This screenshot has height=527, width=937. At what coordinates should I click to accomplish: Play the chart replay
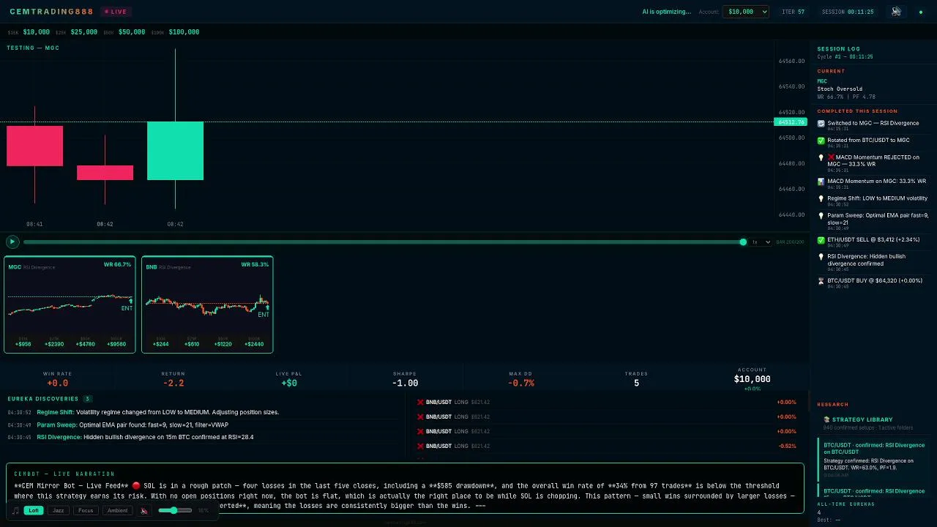pyautogui.click(x=12, y=242)
